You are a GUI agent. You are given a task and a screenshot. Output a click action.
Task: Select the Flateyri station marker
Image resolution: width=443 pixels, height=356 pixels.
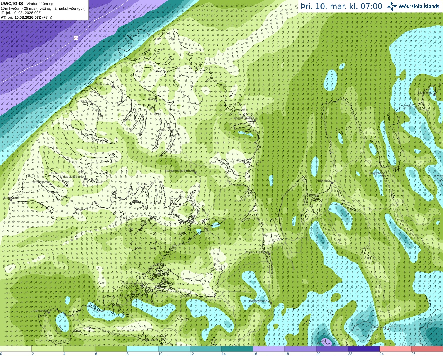(91, 104)
